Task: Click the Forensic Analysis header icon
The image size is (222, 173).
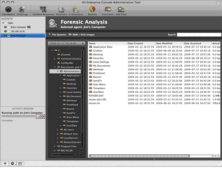Action: coord(53,24)
